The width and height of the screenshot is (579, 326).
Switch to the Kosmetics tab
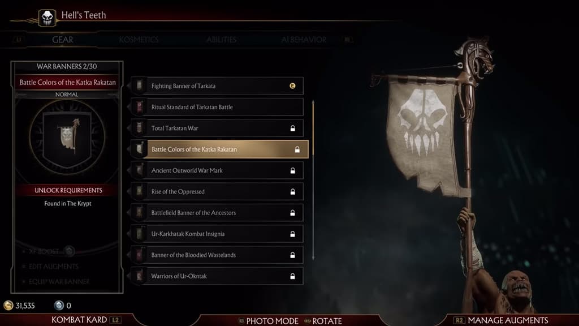(x=139, y=40)
